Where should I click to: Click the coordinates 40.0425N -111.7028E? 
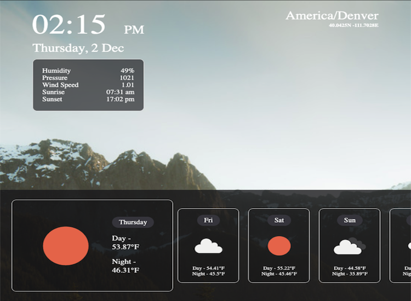point(353,25)
